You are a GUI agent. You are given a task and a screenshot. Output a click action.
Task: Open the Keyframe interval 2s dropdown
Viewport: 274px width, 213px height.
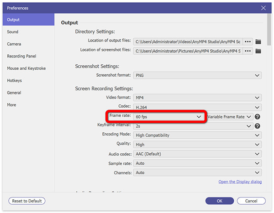[x=193, y=126]
